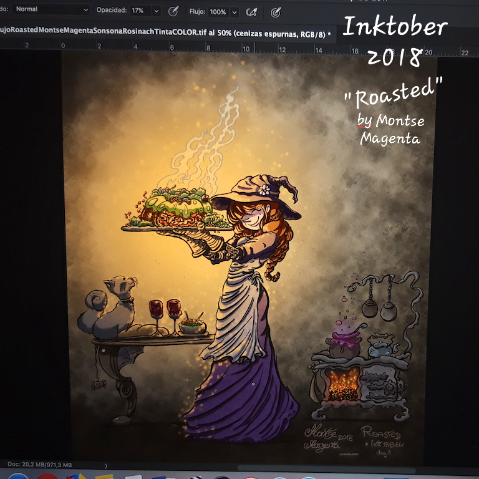The image size is (479, 479).
Task: Click the Opacidad label
Action: 112,11
